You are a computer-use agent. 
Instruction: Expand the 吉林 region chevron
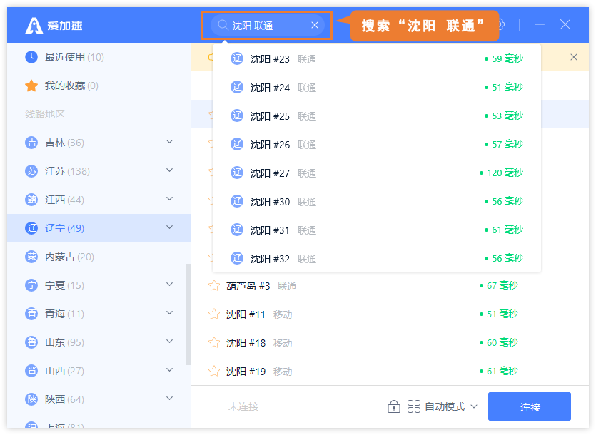pyautogui.click(x=170, y=142)
